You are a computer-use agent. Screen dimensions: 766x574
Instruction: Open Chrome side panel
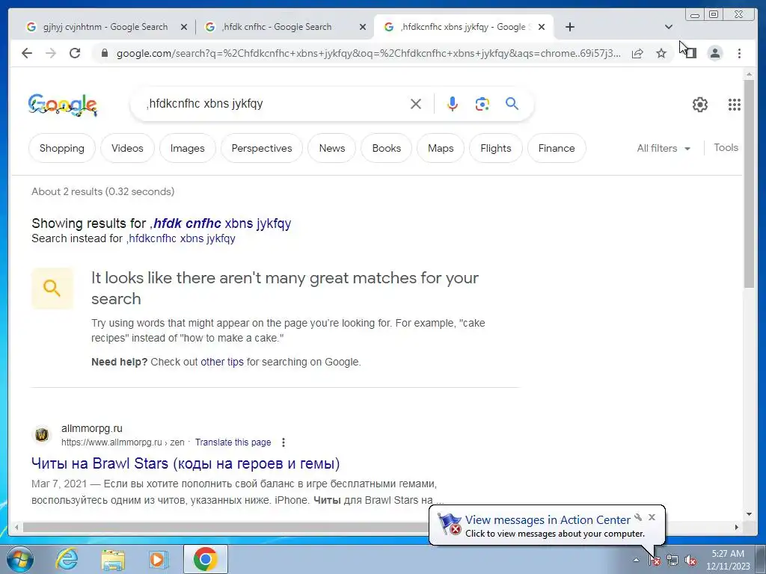[x=690, y=53]
